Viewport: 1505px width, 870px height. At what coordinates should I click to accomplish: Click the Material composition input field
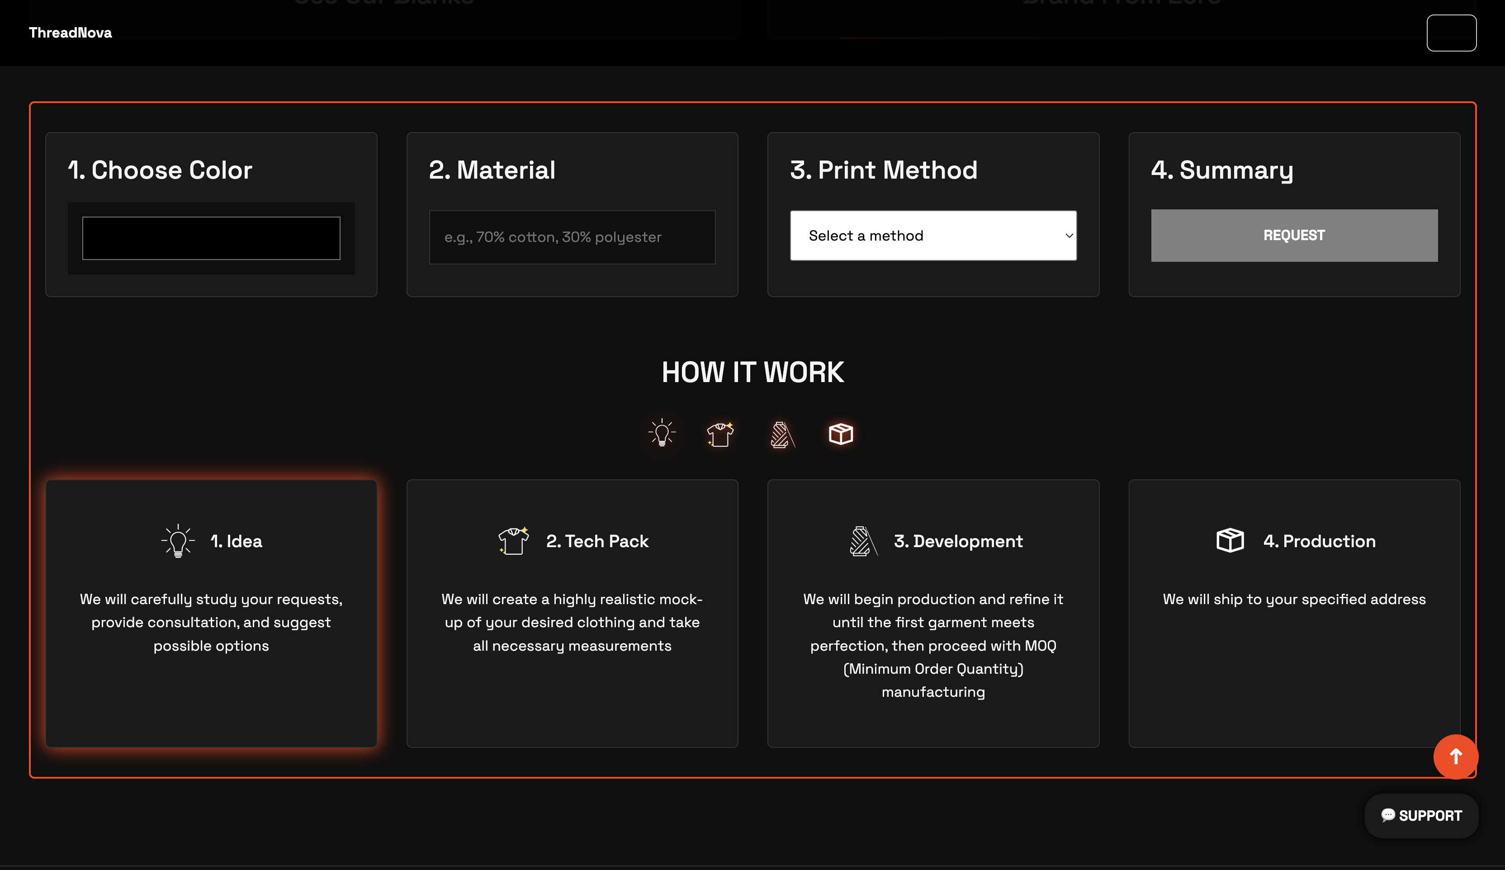[572, 237]
